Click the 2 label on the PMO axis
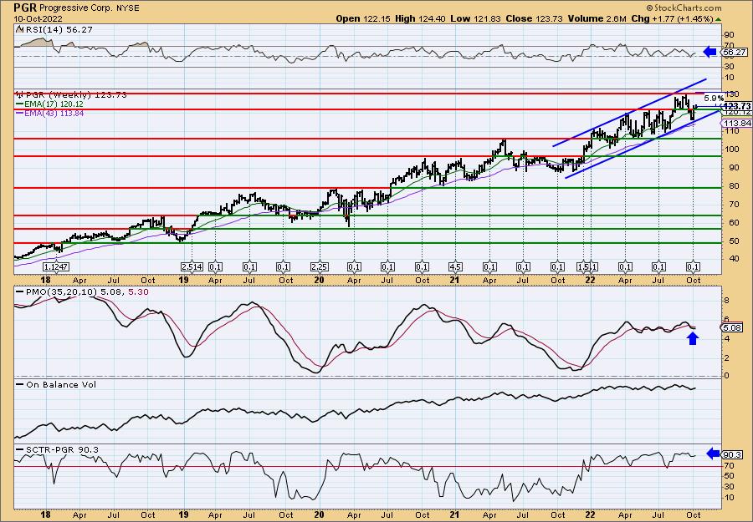The image size is (753, 522). coord(726,357)
